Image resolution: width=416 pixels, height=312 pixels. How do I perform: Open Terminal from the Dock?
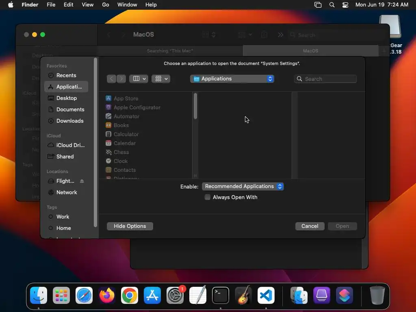point(221,295)
